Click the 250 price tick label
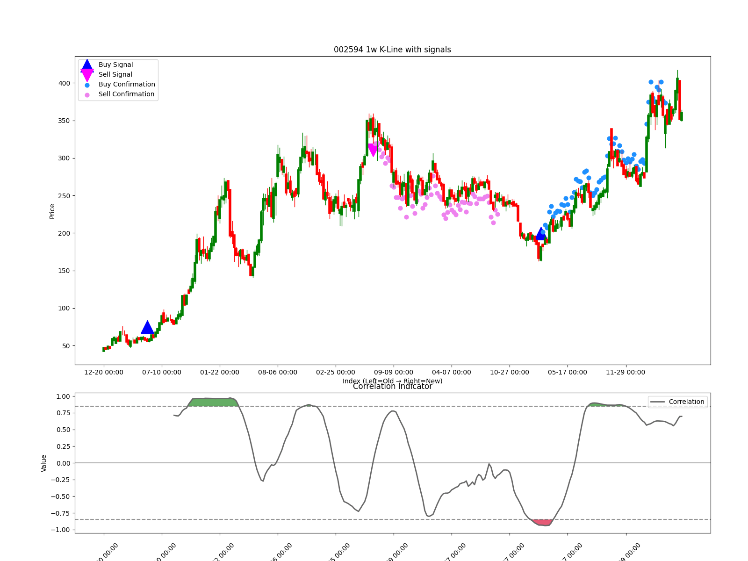The image size is (748, 561). point(64,196)
